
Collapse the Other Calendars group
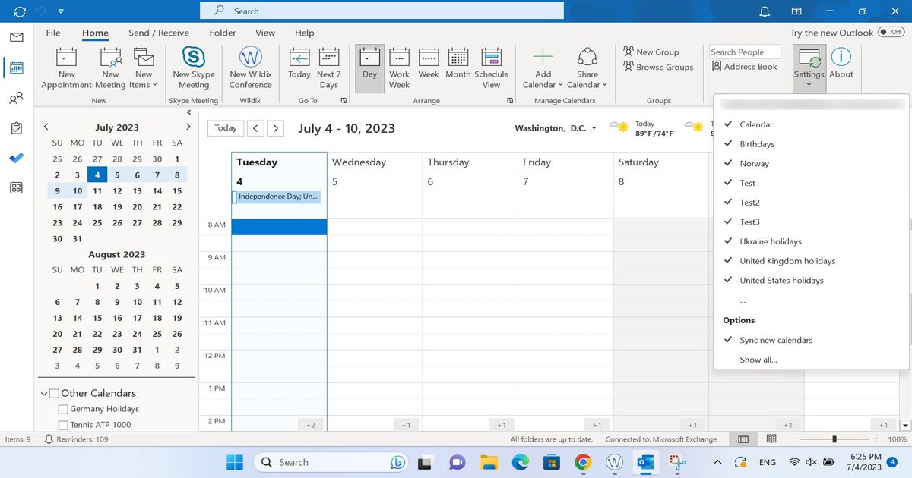tap(44, 394)
